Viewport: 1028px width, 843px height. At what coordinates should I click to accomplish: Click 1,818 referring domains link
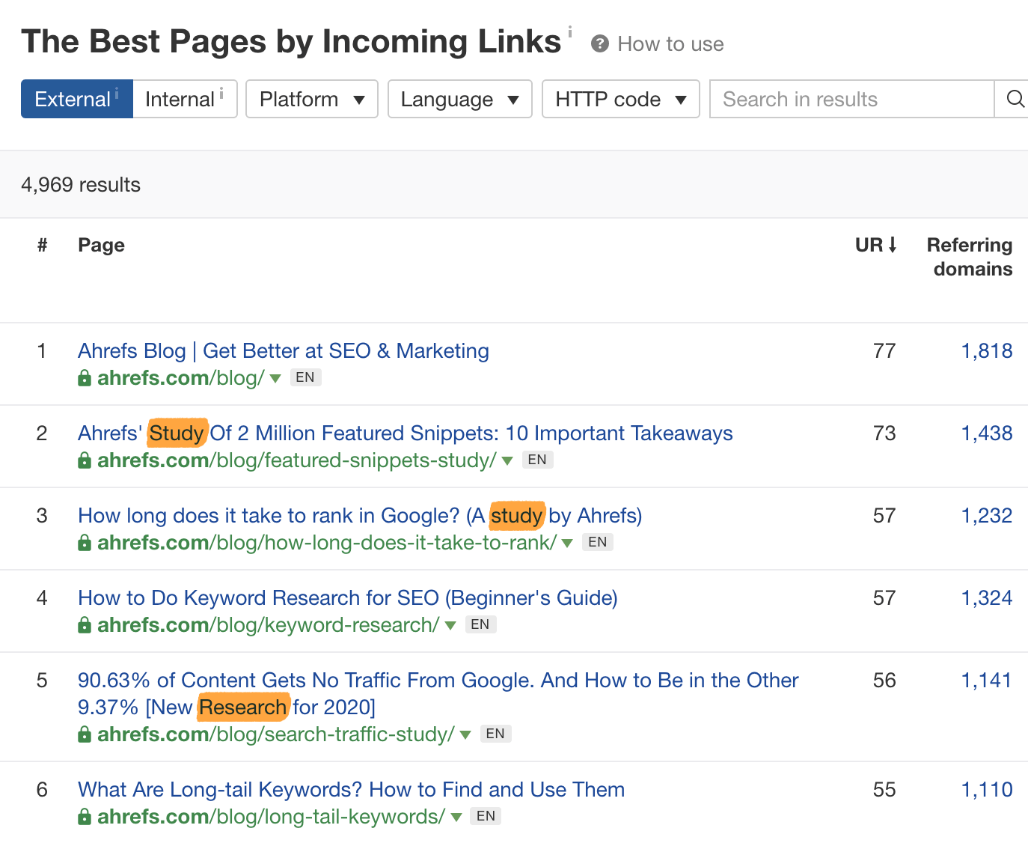coord(986,350)
